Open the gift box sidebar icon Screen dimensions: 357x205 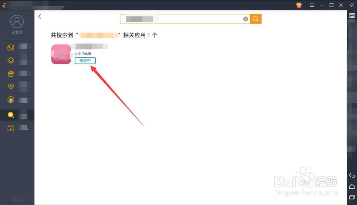pyautogui.click(x=11, y=73)
